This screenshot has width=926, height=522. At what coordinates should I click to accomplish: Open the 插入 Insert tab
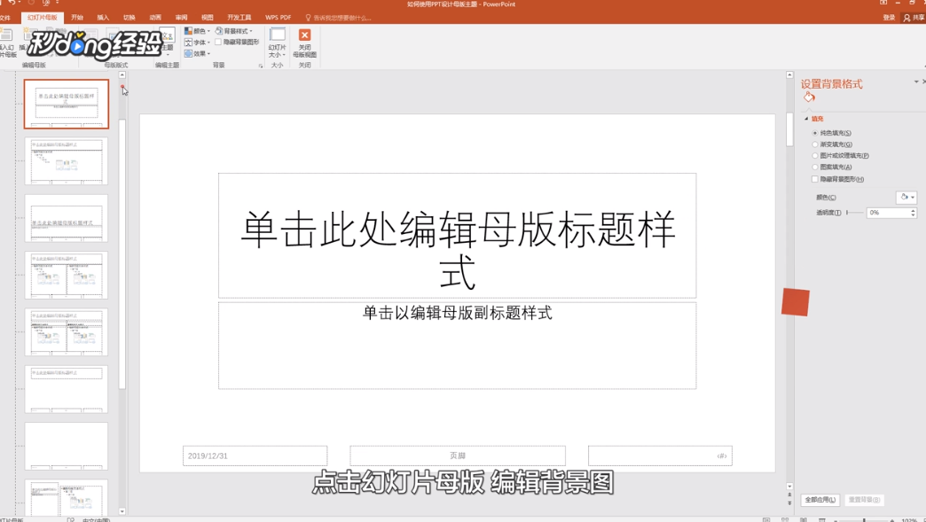pyautogui.click(x=104, y=18)
